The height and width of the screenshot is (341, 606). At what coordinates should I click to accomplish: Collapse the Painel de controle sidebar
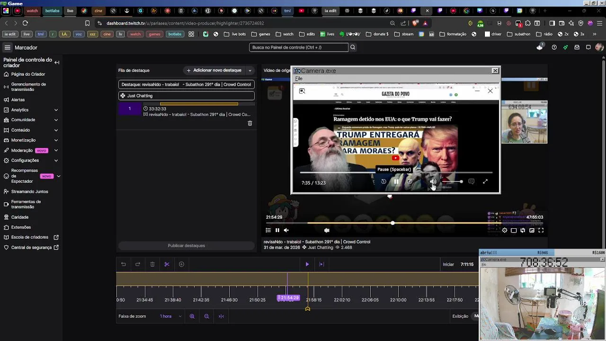57,63
